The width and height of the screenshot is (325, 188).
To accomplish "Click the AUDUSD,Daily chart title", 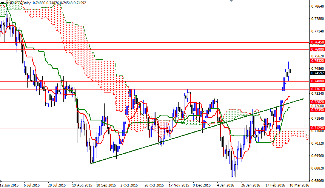I will (x=18, y=3).
